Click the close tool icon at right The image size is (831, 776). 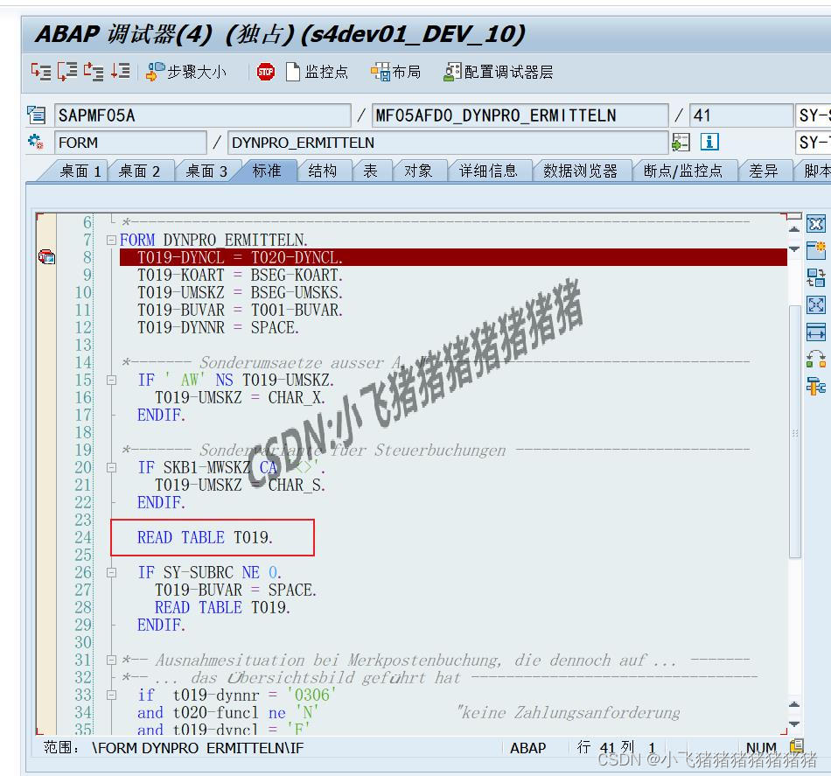coord(816,224)
